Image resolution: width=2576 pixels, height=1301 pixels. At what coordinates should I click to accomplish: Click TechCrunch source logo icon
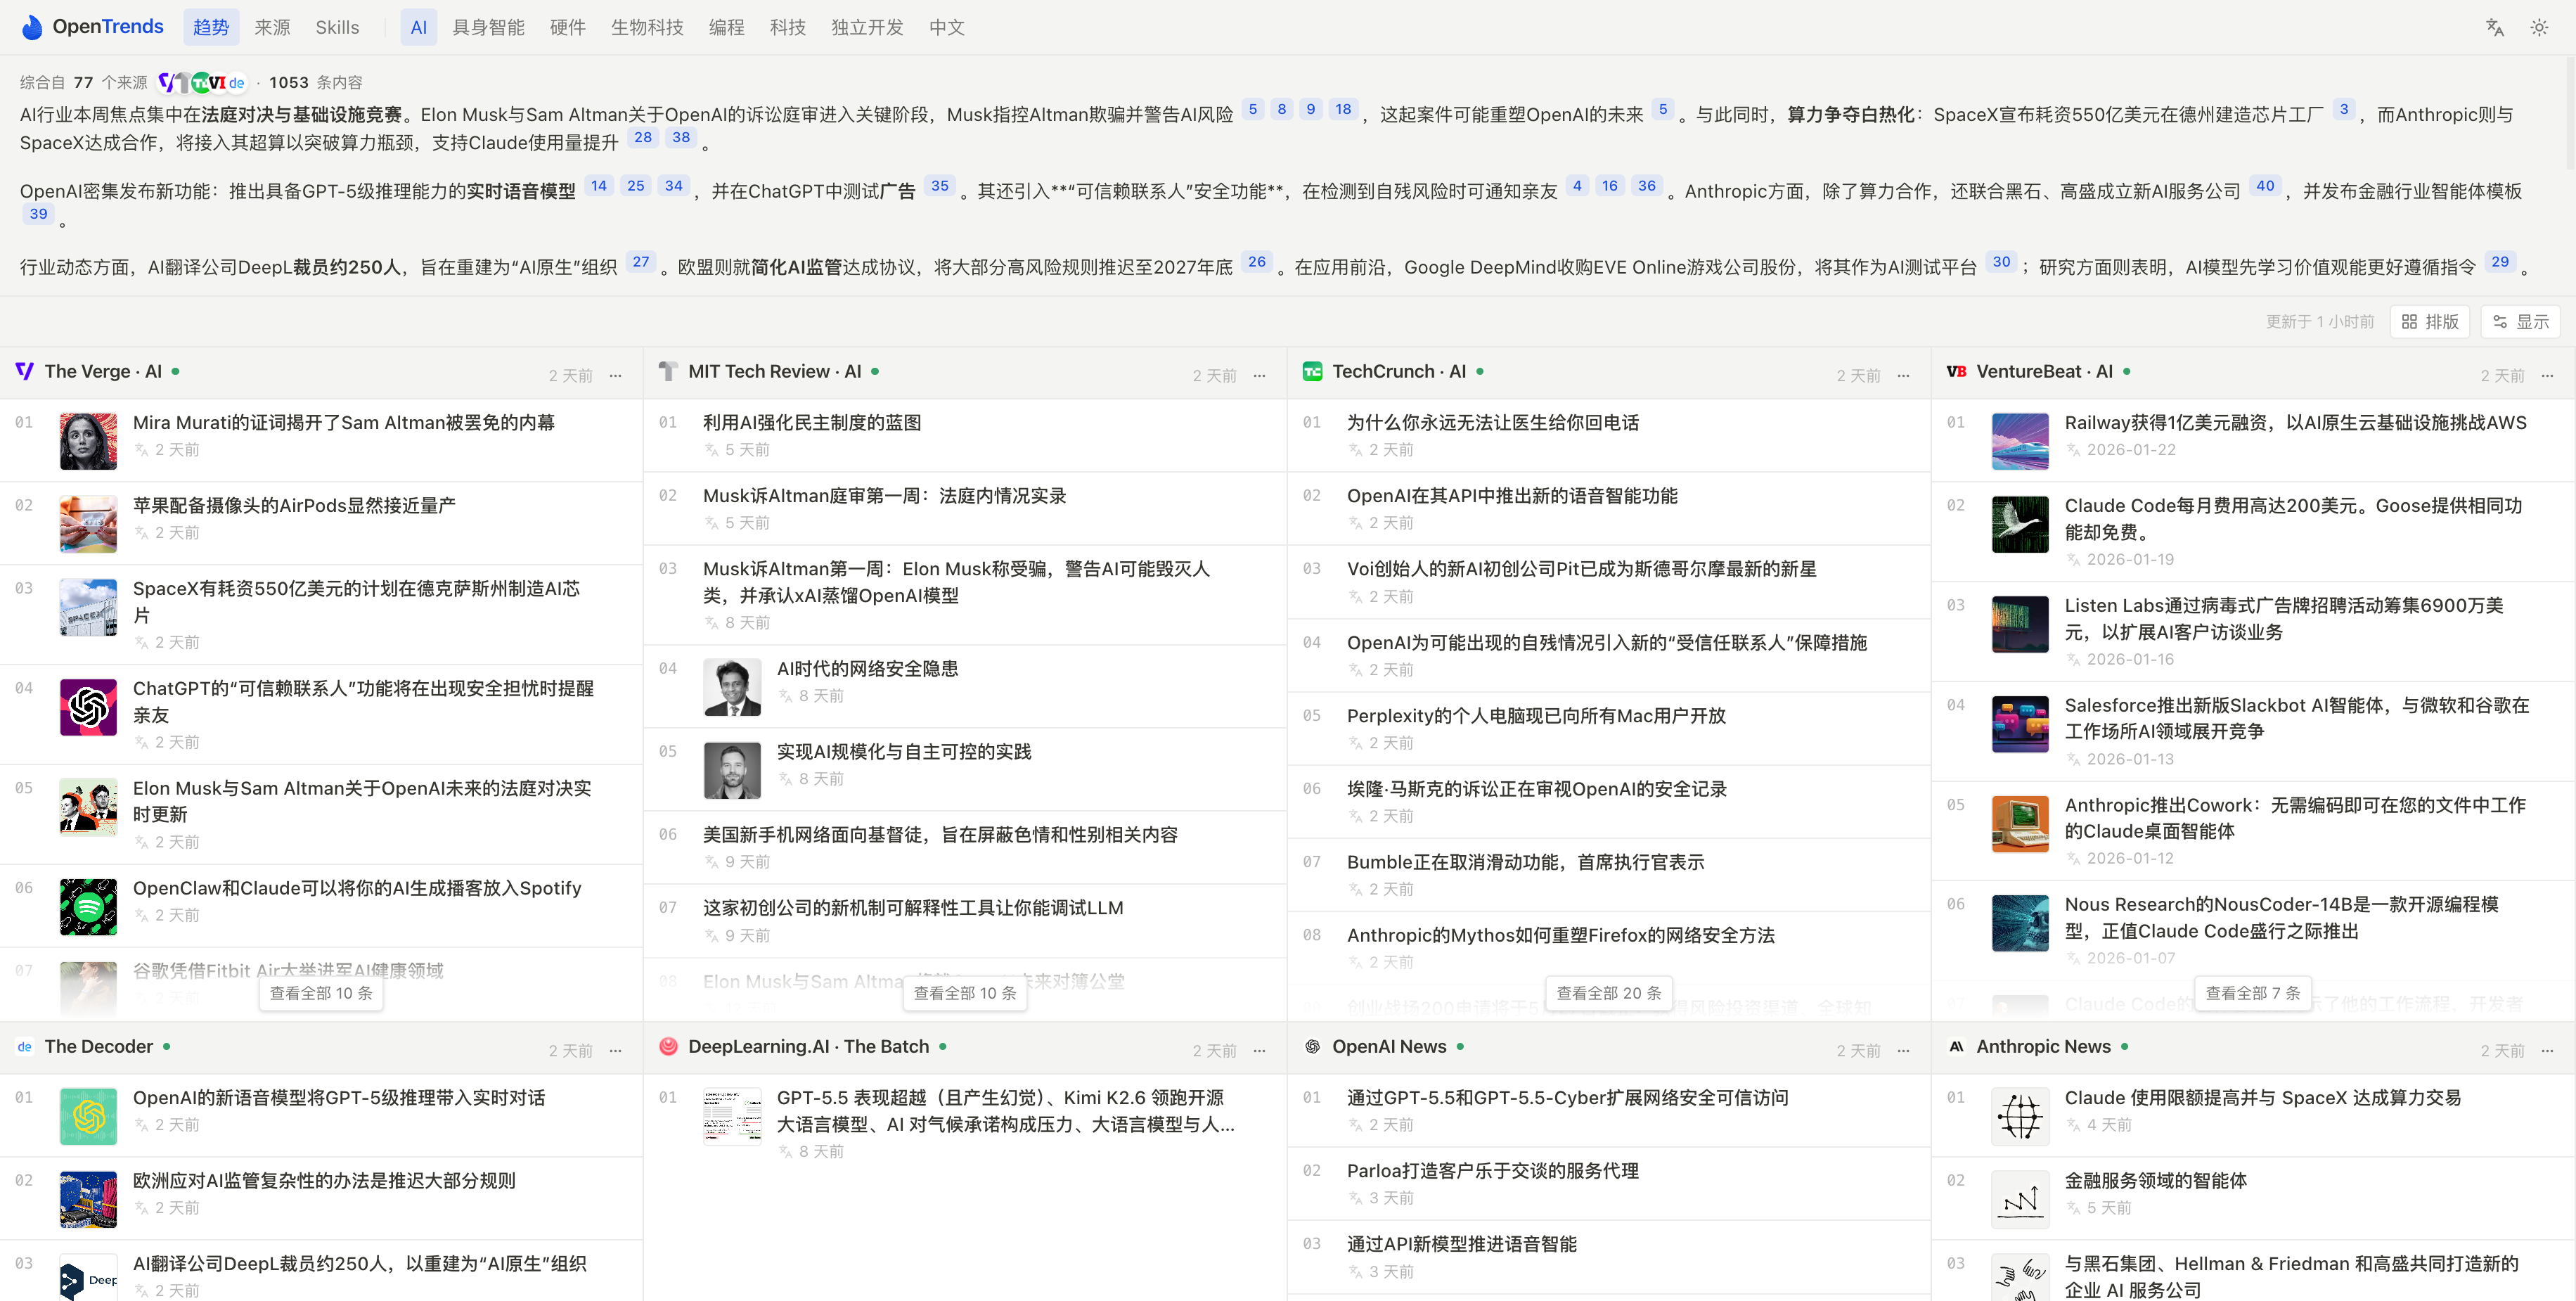click(x=1313, y=371)
